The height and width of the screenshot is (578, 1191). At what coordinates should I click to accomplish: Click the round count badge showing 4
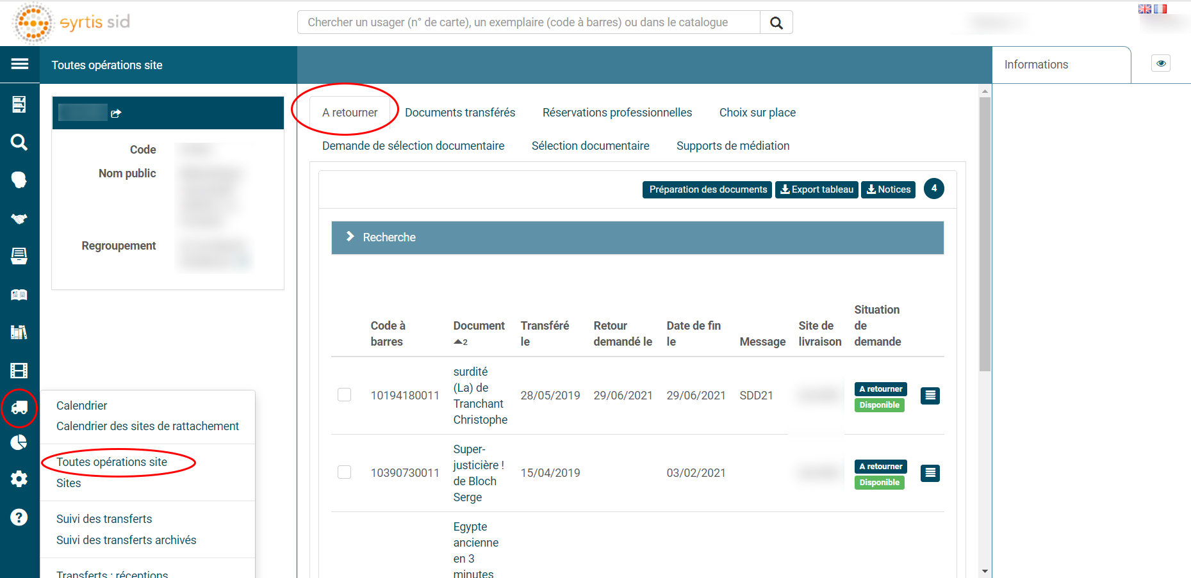point(934,189)
